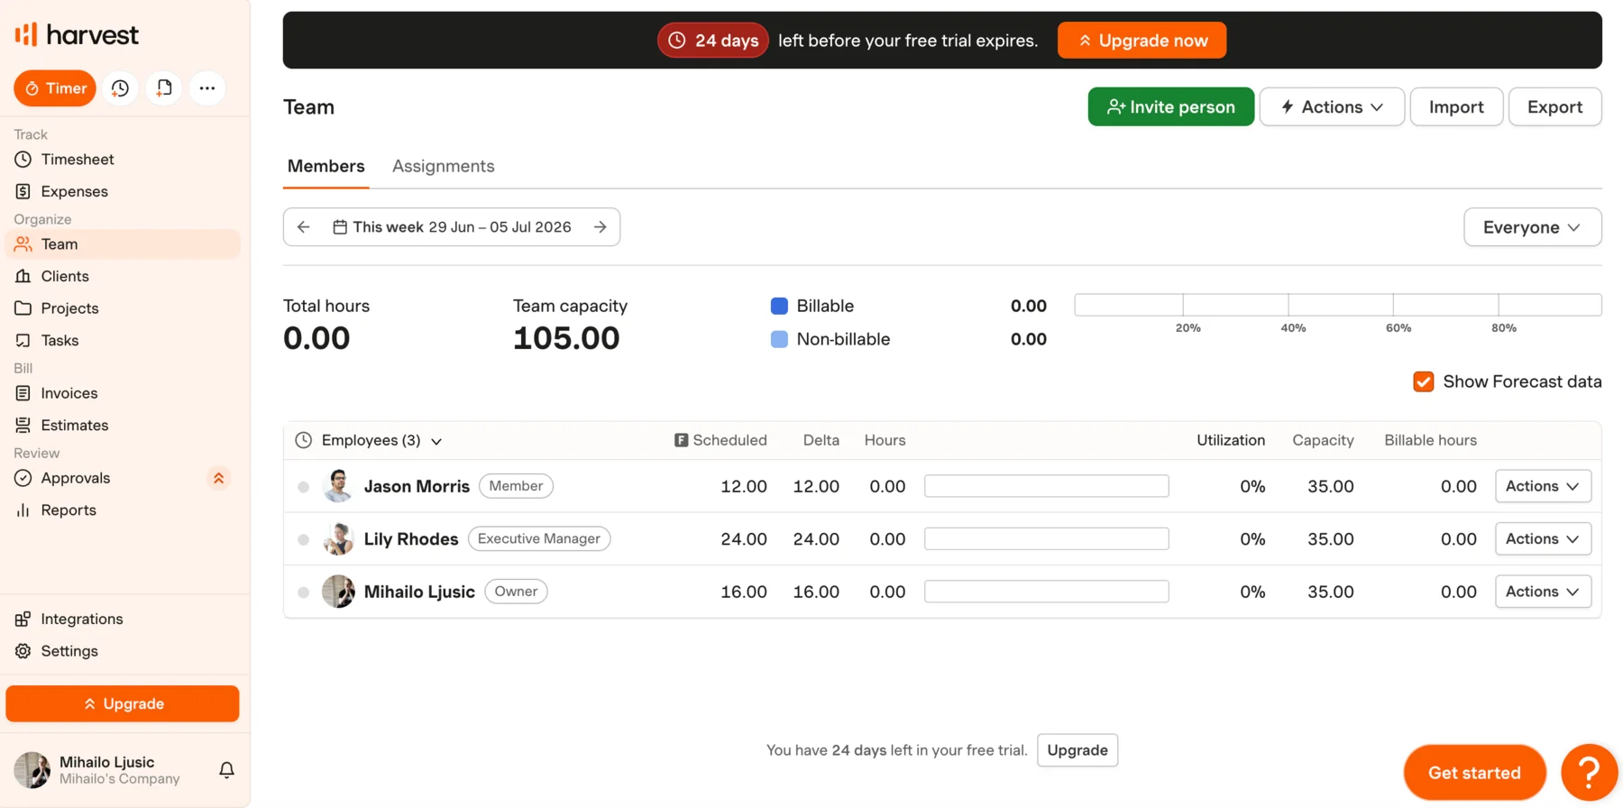Go to previous week arrow

304,227
